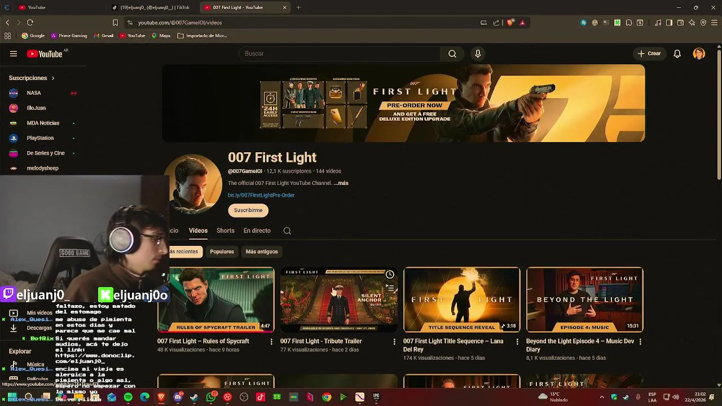This screenshot has height=406, width=722.
Task: Open the Brave main hamburger menu
Action: 714,23
